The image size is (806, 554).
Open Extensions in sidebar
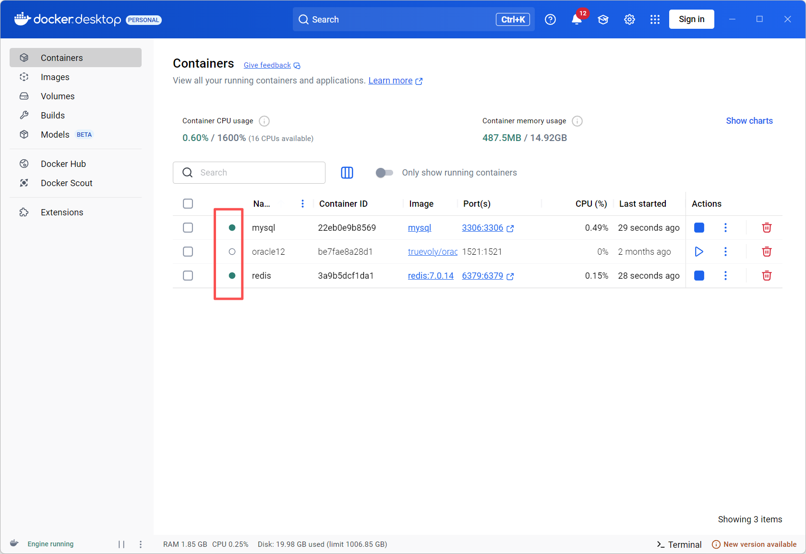pos(75,212)
